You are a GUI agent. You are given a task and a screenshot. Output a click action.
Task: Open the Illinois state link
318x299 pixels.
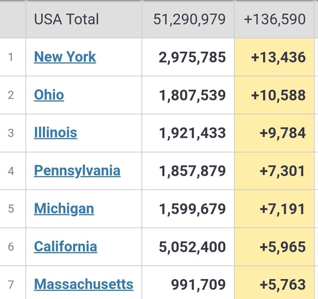tap(56, 133)
